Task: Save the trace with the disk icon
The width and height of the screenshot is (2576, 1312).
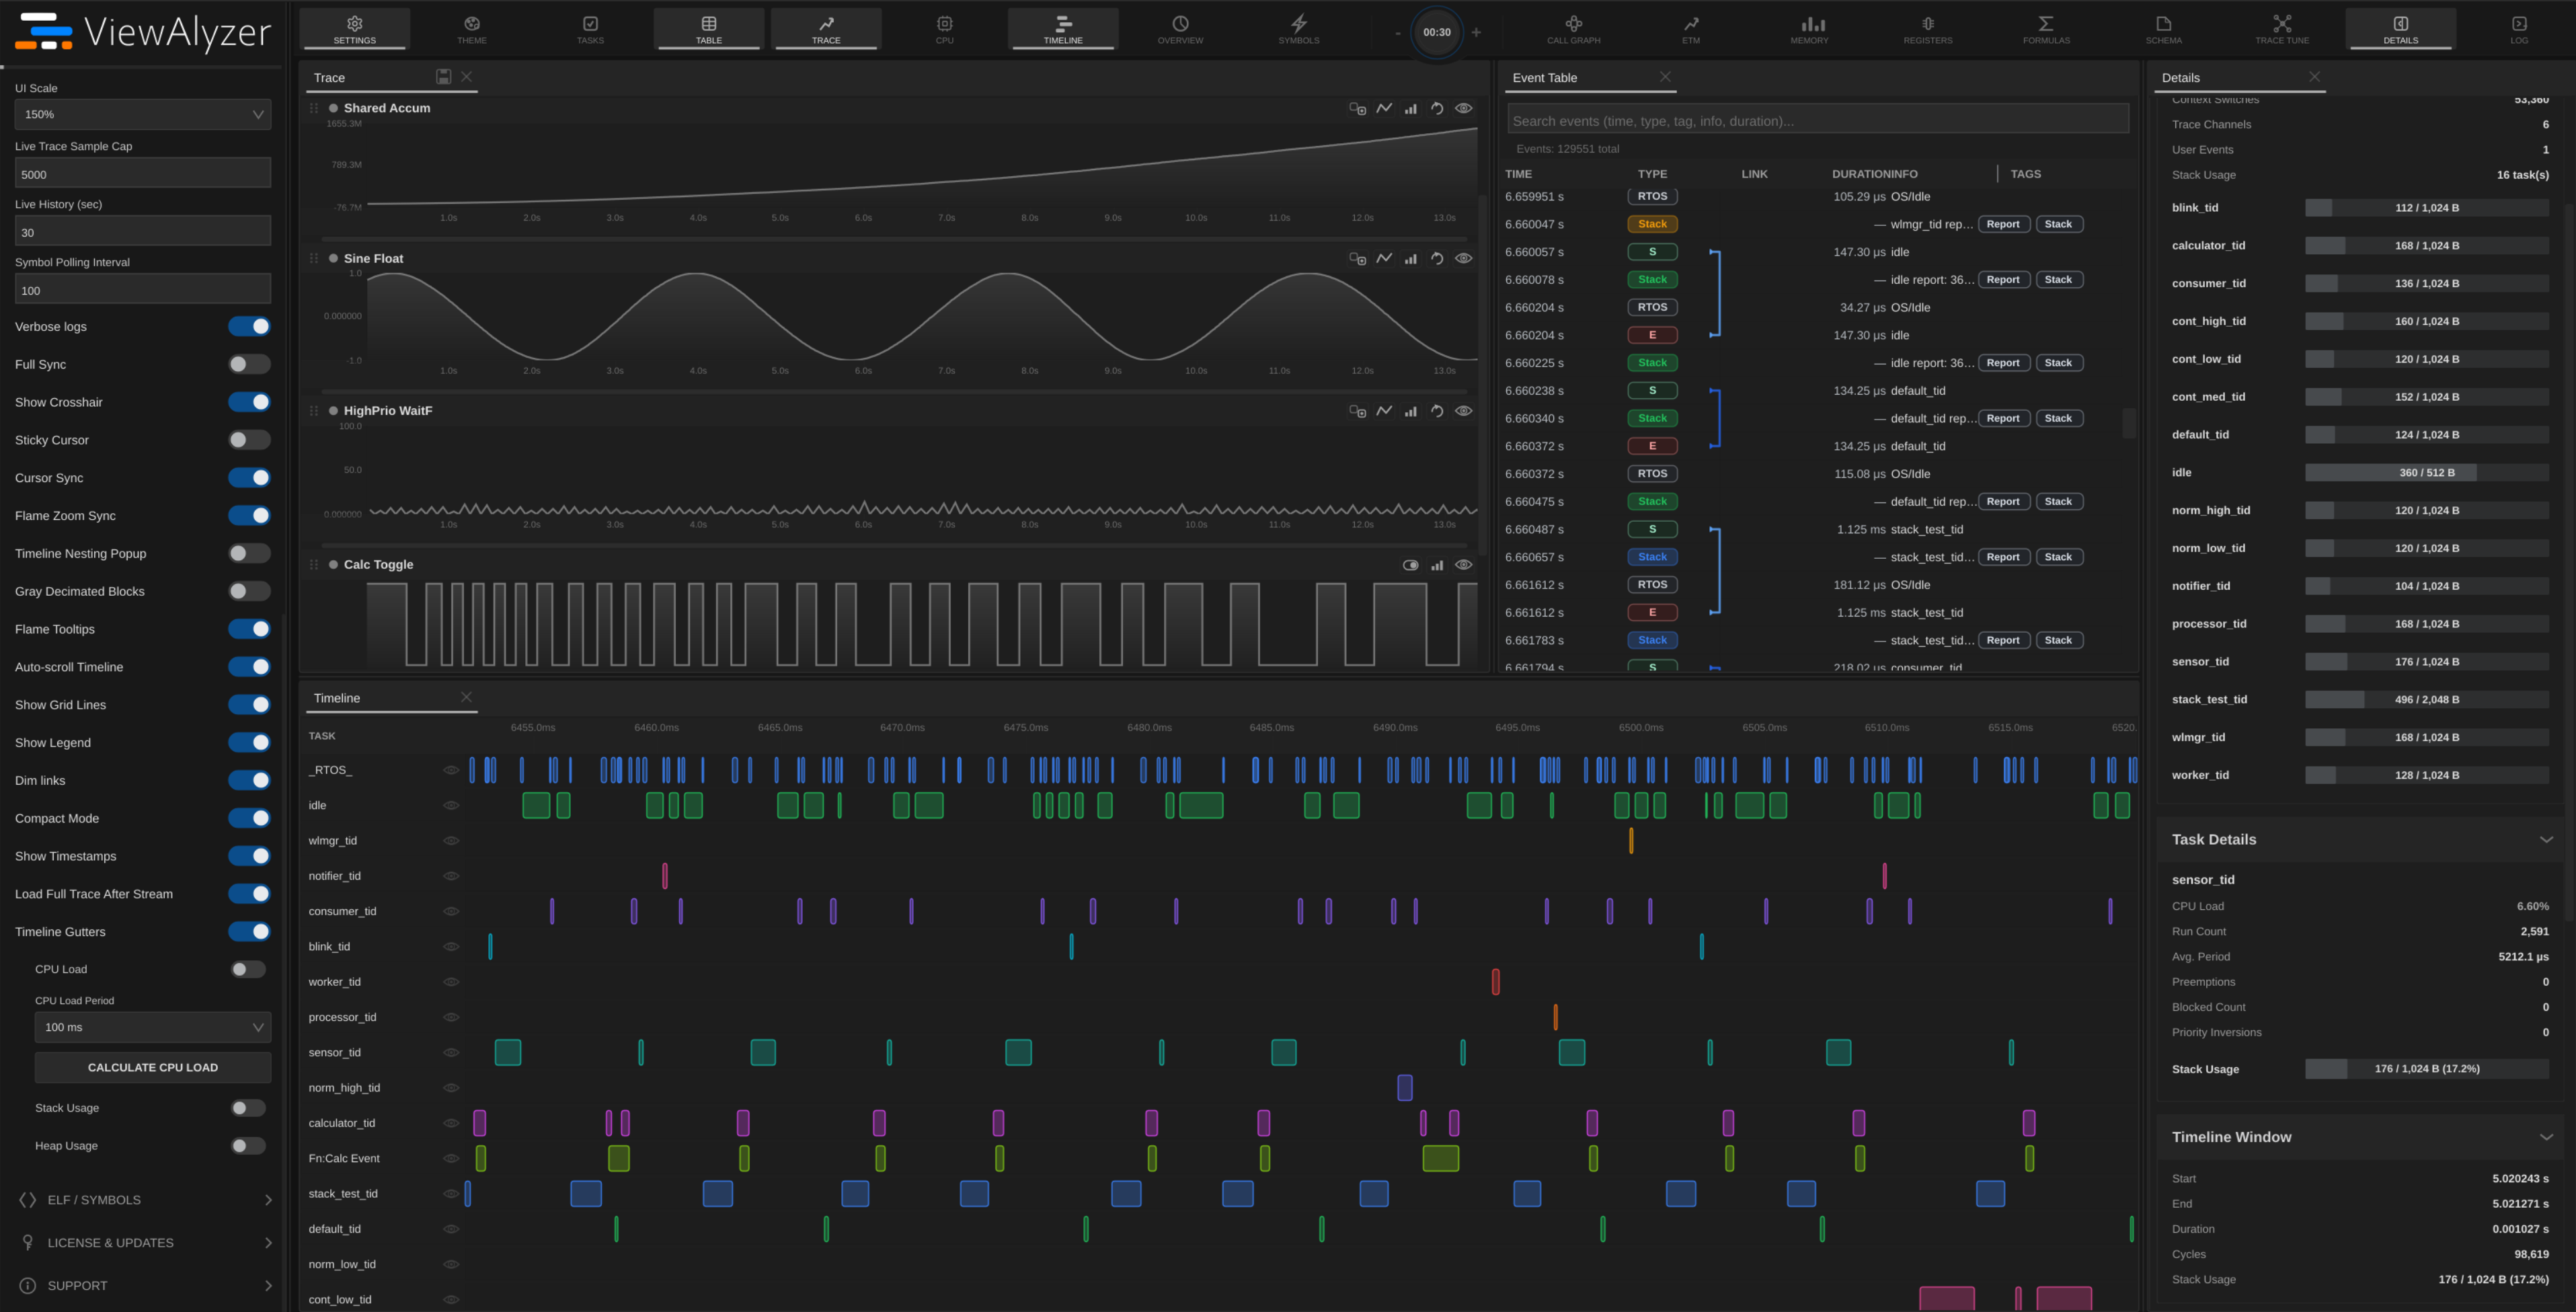Action: click(443, 77)
